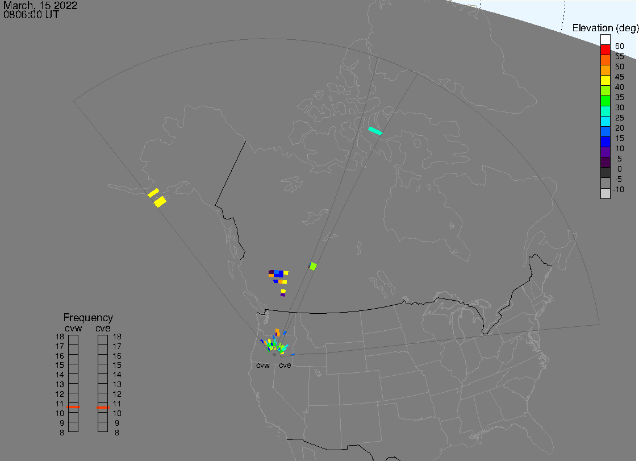Viewport: 639px width, 461px height.
Task: Select the orange swatch between 45 and 50
Action: [605, 70]
